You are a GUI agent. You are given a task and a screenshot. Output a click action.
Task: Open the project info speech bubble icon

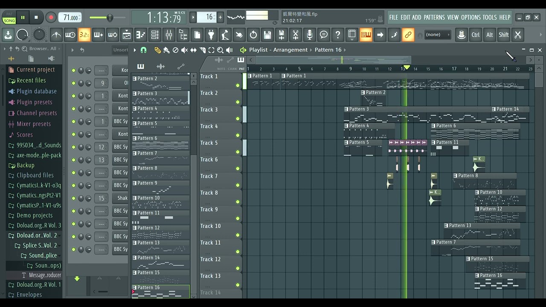tap(324, 35)
